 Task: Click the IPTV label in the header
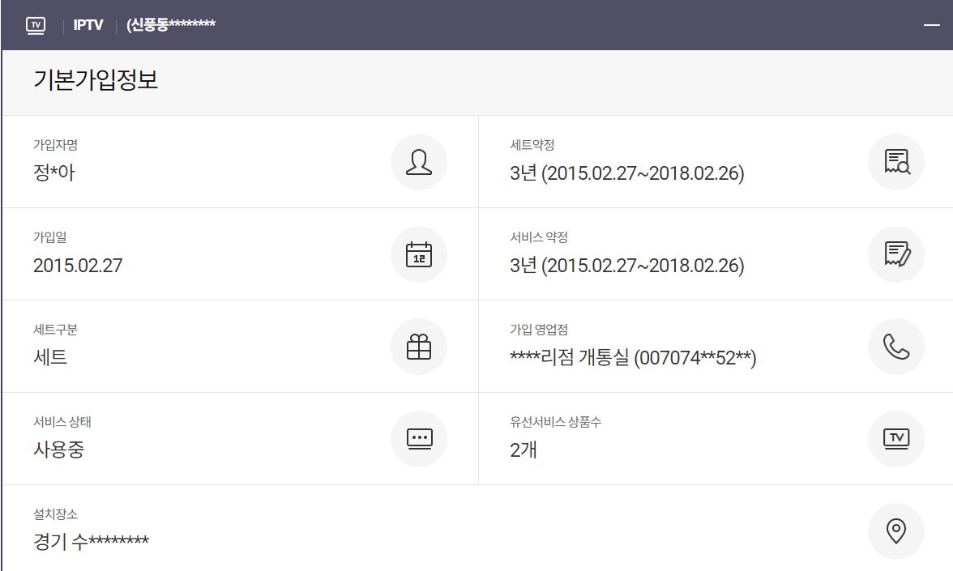point(88,25)
